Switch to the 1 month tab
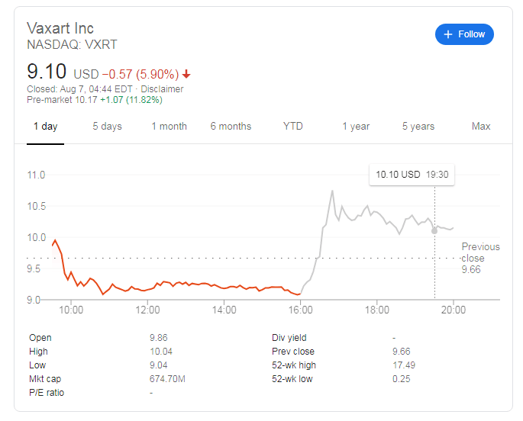Image resolution: width=523 pixels, height=421 pixels. click(x=169, y=127)
